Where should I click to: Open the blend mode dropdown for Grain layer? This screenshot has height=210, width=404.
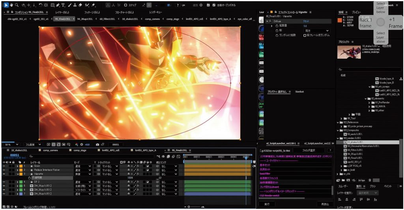pyautogui.click(x=83, y=166)
